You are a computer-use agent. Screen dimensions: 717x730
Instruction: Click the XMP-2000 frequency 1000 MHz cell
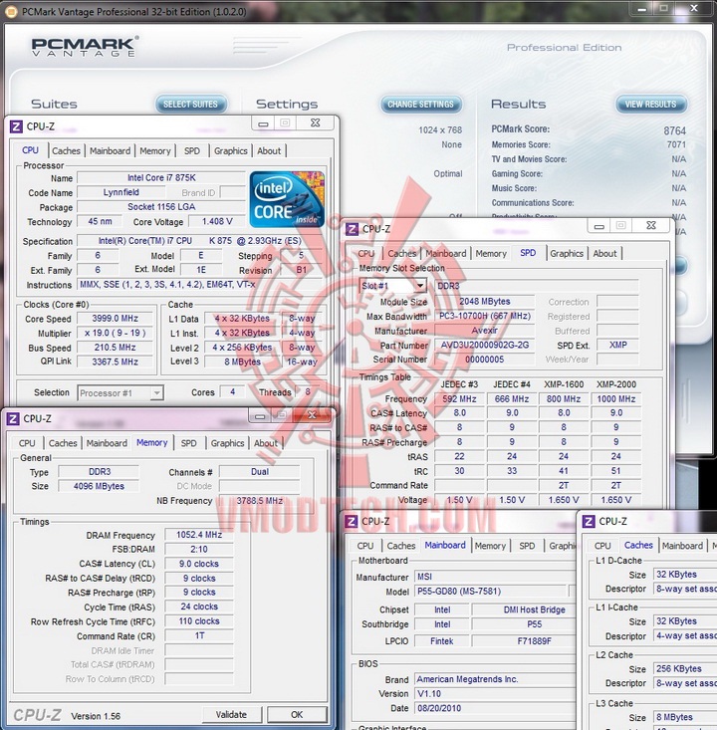point(616,399)
